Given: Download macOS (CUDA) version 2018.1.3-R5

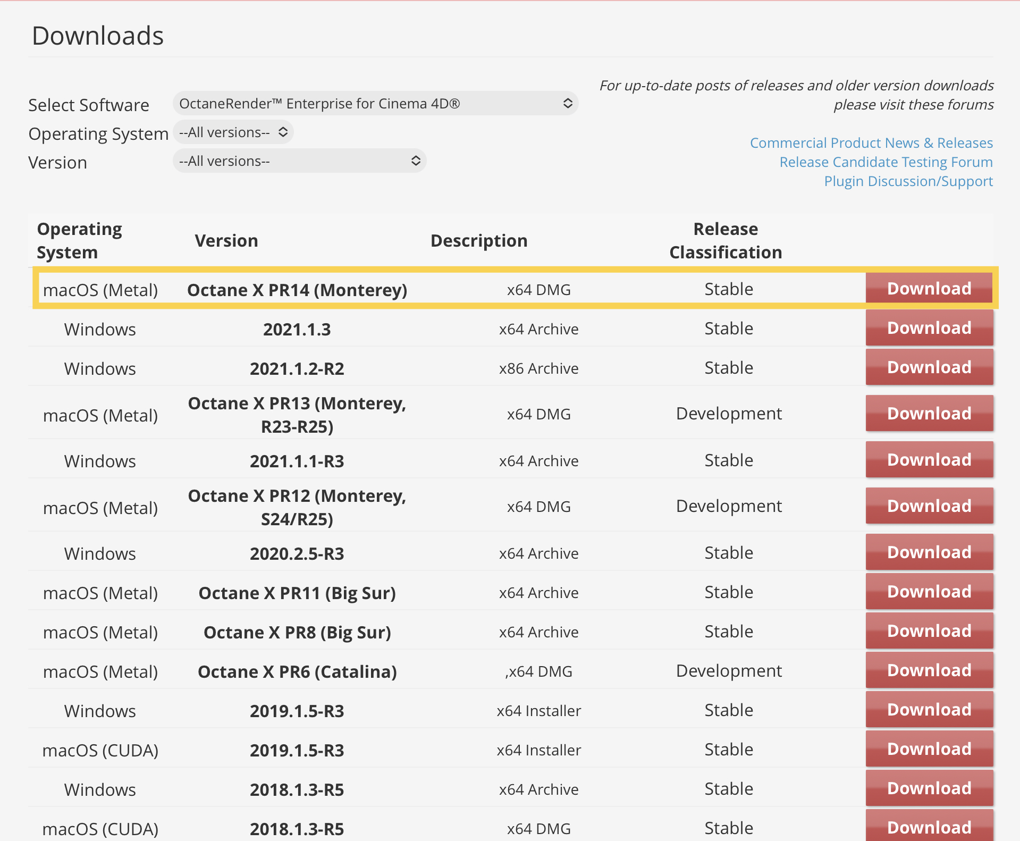Looking at the screenshot, I should click(929, 826).
